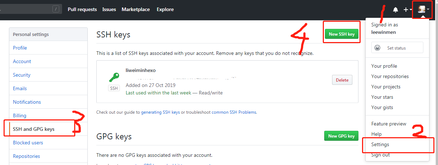This screenshot has height=165, width=438.
Task: Open the common SSH Problems link
Action: point(234,112)
